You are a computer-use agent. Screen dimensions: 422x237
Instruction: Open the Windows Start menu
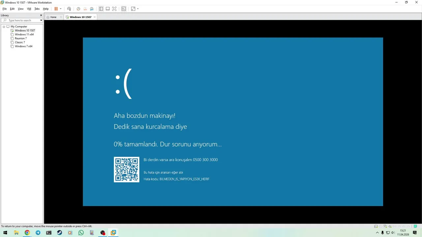coord(5,233)
